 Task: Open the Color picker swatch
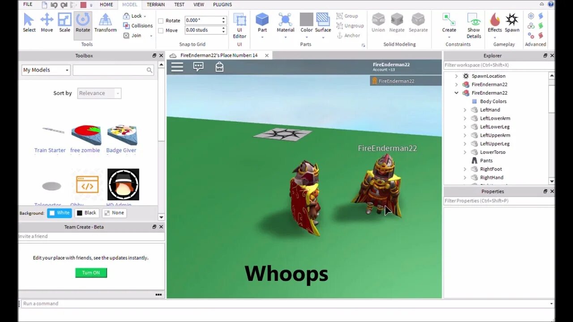pyautogui.click(x=306, y=20)
